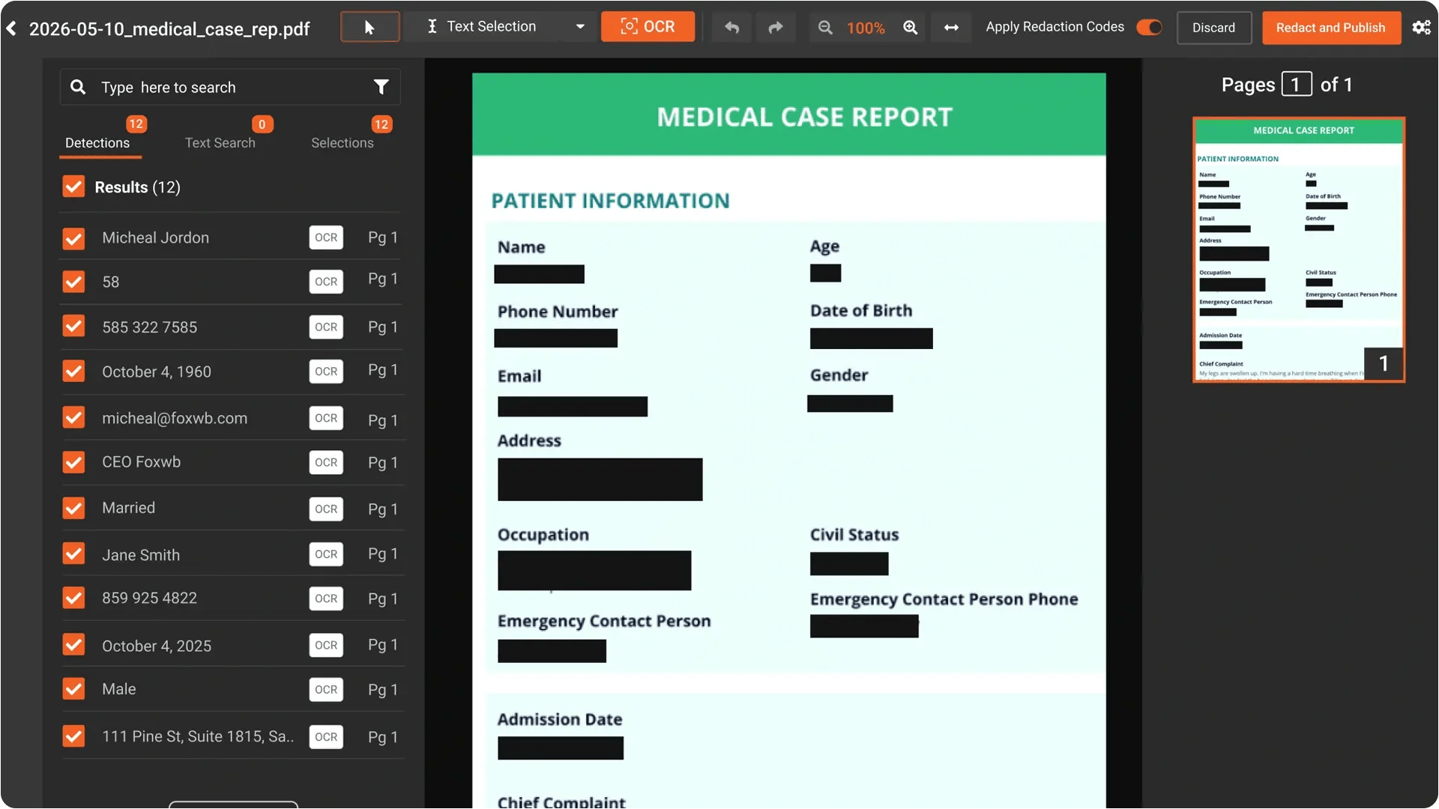Click OCR badge on 859 925 4822 row
1439x809 pixels.
coord(326,599)
